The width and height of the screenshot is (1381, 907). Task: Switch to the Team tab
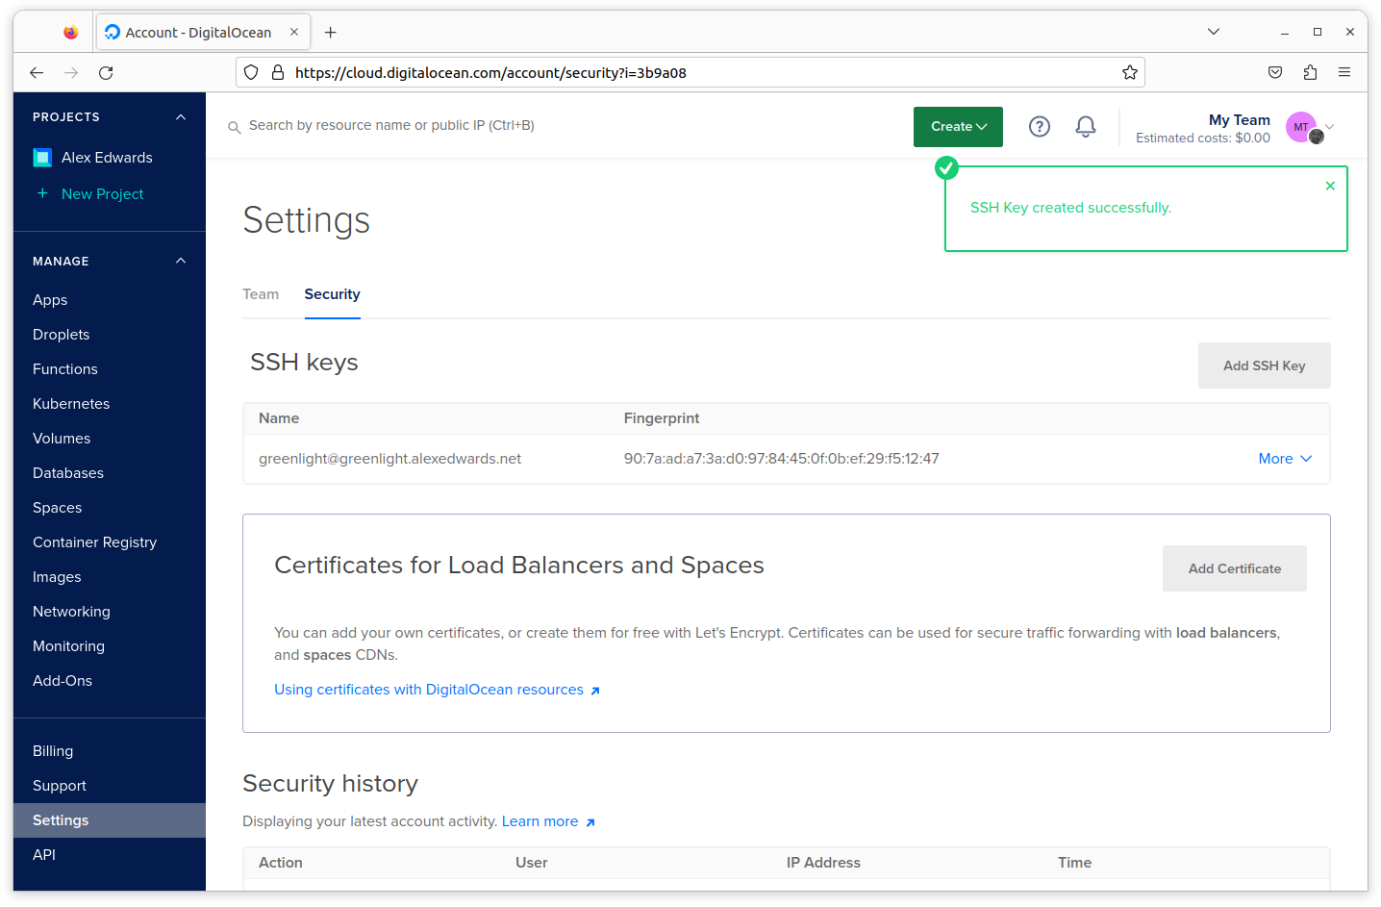261,294
